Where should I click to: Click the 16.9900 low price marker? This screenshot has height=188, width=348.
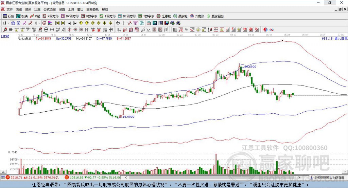[x=128, y=117]
